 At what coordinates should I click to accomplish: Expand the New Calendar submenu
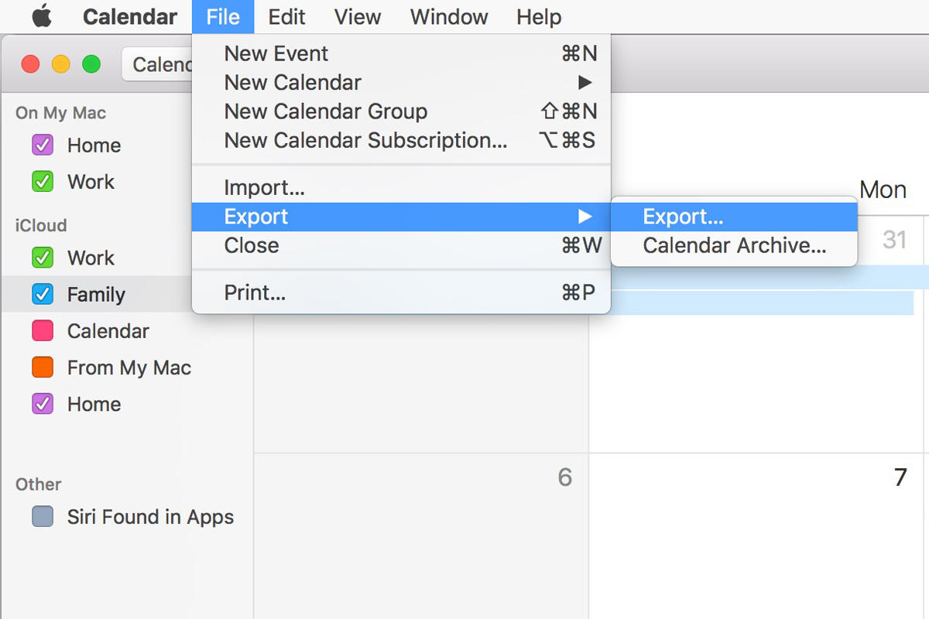point(401,82)
